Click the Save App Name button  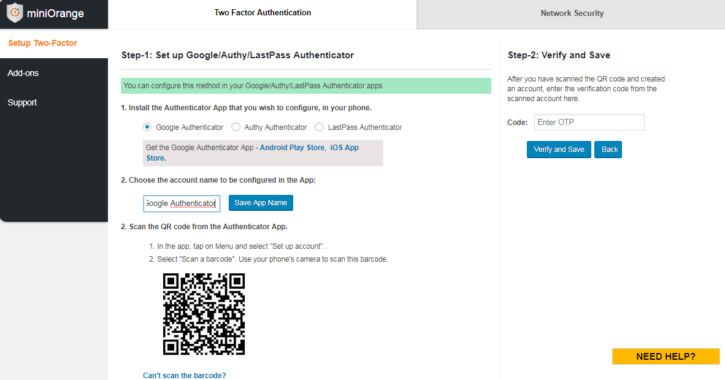(x=261, y=203)
